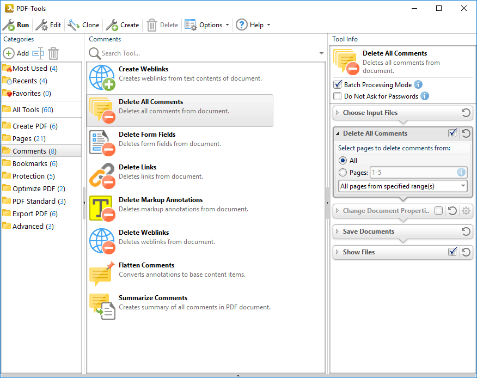
Task: Select the Delete Links tool icon
Action: click(101, 176)
